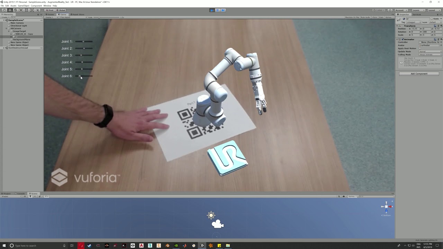Open Transform component help icon
The width and height of the screenshot is (443, 249).
coord(435,26)
